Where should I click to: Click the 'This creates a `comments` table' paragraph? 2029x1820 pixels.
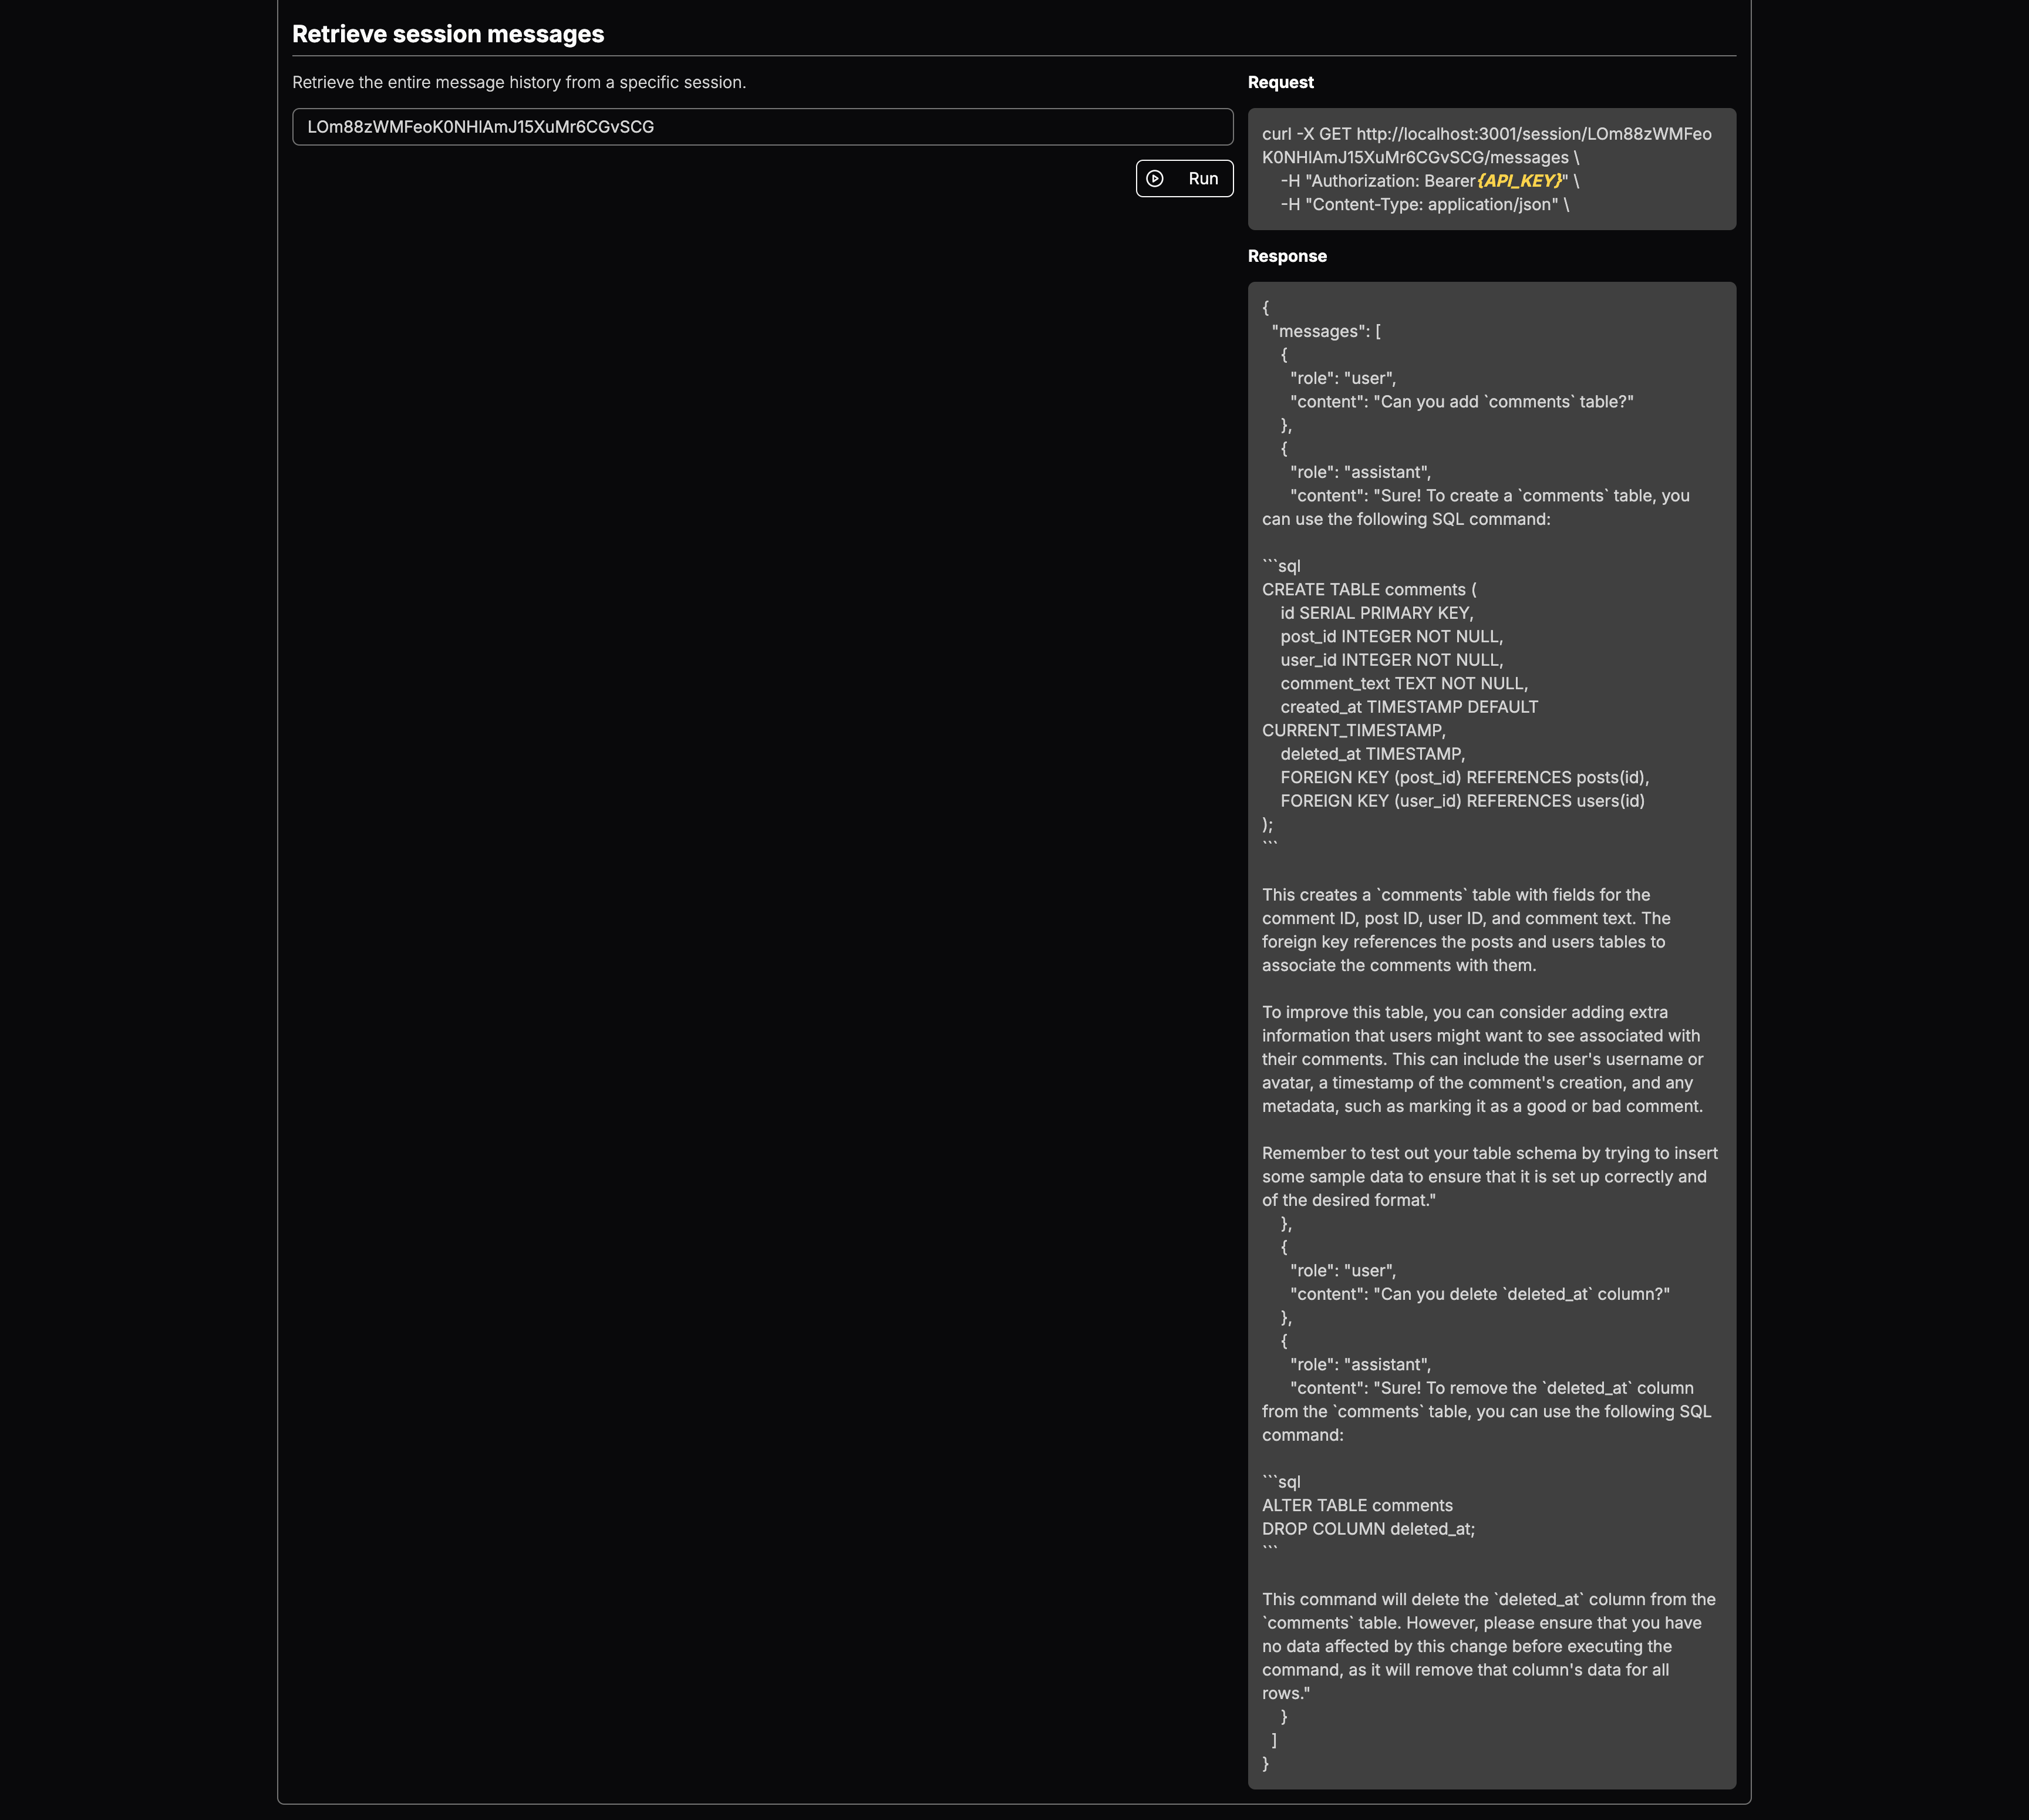[x=1466, y=930]
